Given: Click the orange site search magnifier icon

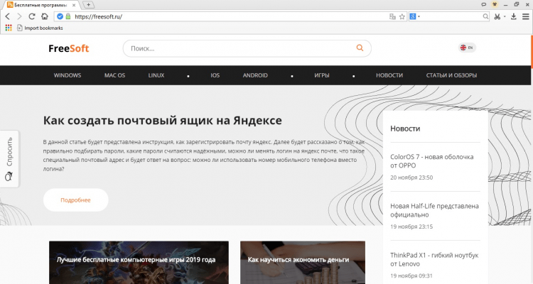Looking at the screenshot, I should [x=360, y=48].
